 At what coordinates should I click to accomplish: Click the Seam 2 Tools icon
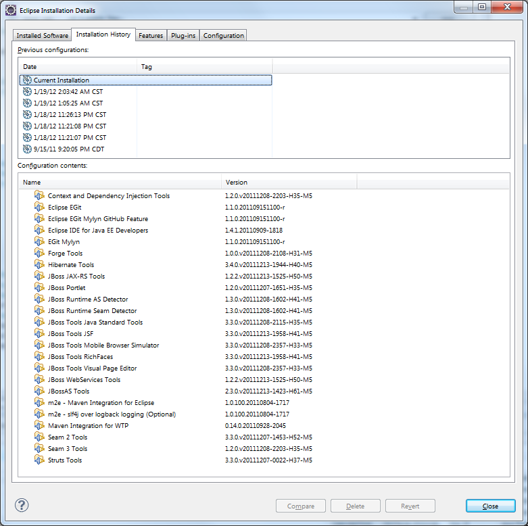(39, 437)
